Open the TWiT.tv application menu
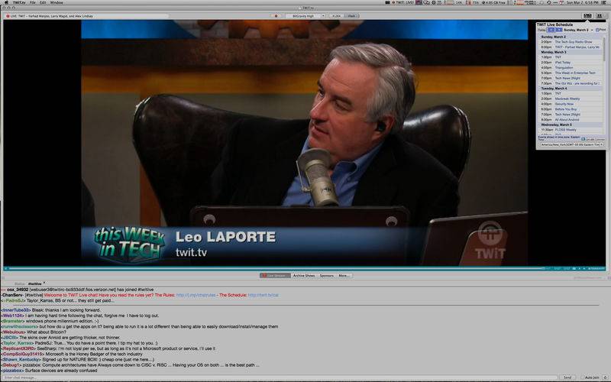The width and height of the screenshot is (611, 382). tap(19, 2)
